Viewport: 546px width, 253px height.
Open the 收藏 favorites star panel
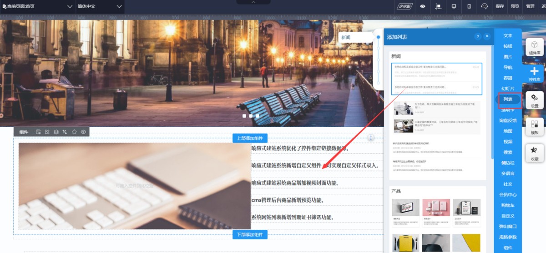pyautogui.click(x=534, y=154)
